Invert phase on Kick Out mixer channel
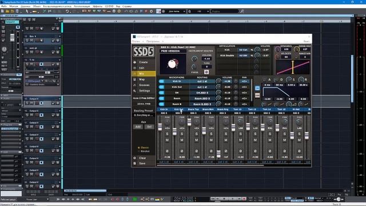 [182, 151]
